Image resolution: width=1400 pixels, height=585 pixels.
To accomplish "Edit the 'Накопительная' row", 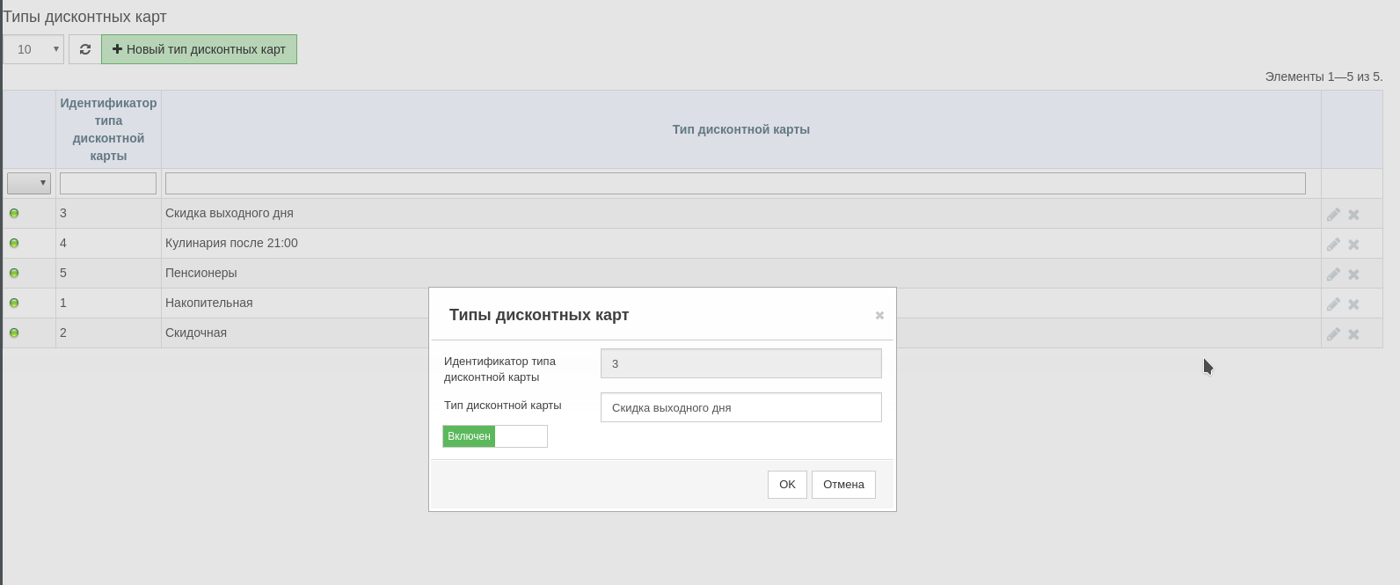I will [1333, 304].
